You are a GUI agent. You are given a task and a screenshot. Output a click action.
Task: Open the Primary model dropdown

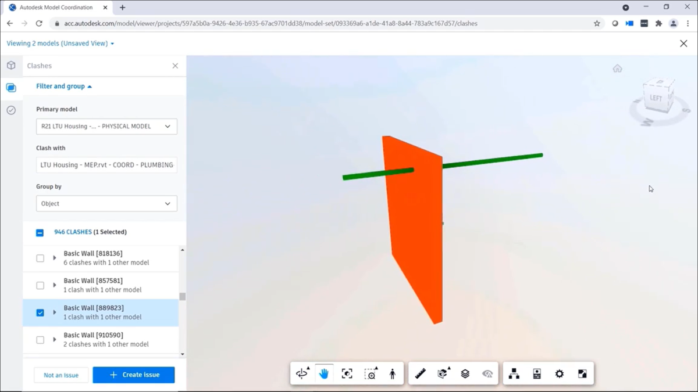(x=106, y=127)
